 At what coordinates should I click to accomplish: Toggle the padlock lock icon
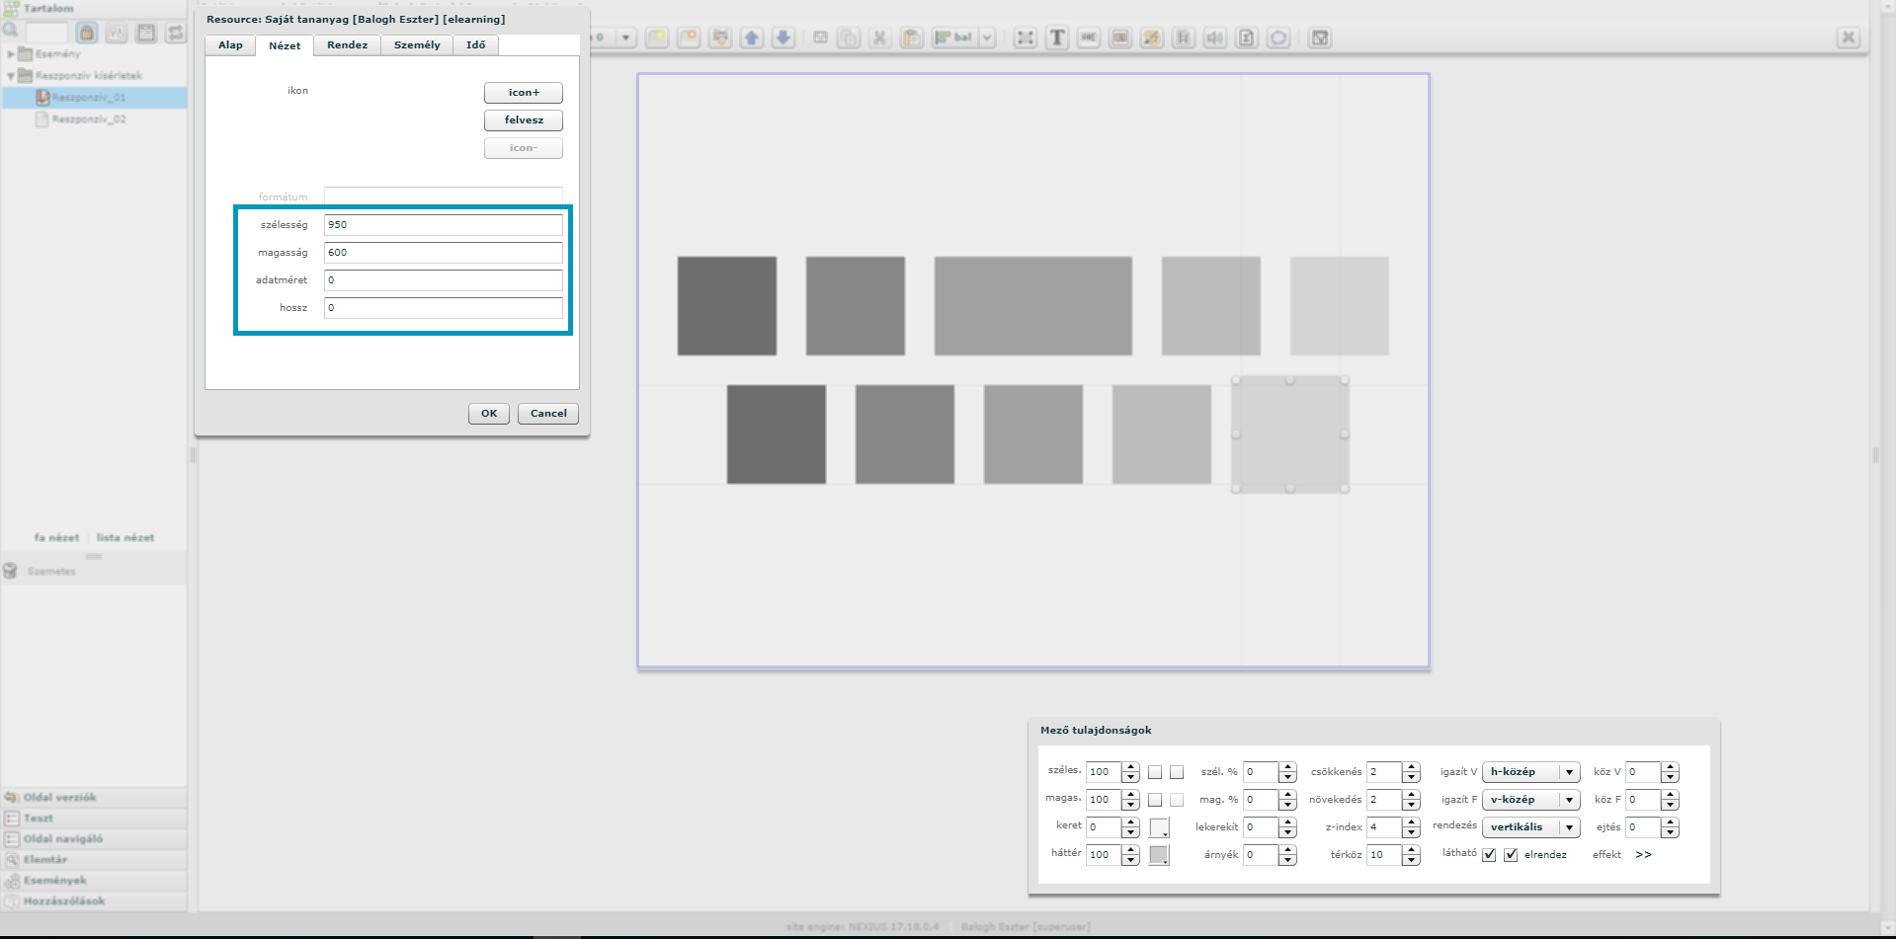pyautogui.click(x=87, y=33)
